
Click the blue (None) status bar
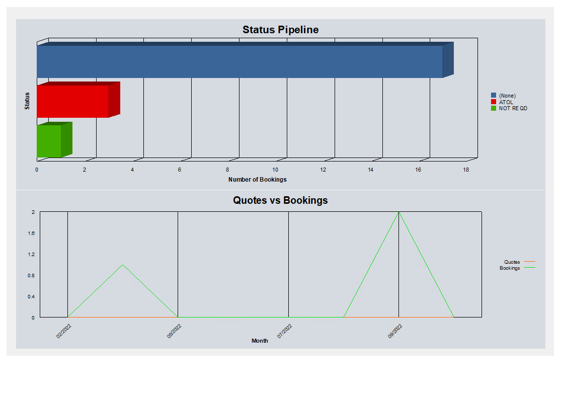tap(245, 60)
